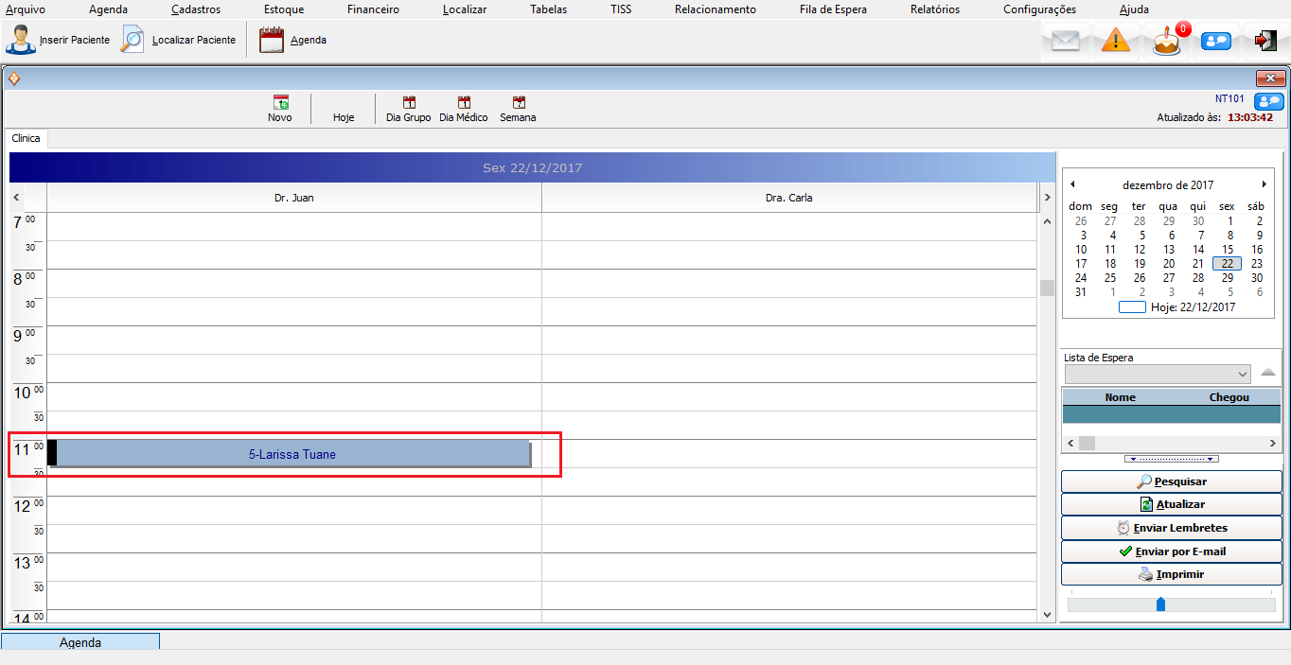Click the Inserir Paciente icon

click(21, 41)
